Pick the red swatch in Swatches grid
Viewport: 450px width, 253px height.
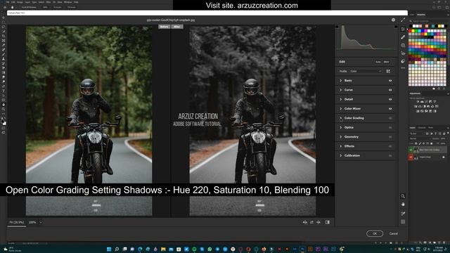(x=410, y=31)
